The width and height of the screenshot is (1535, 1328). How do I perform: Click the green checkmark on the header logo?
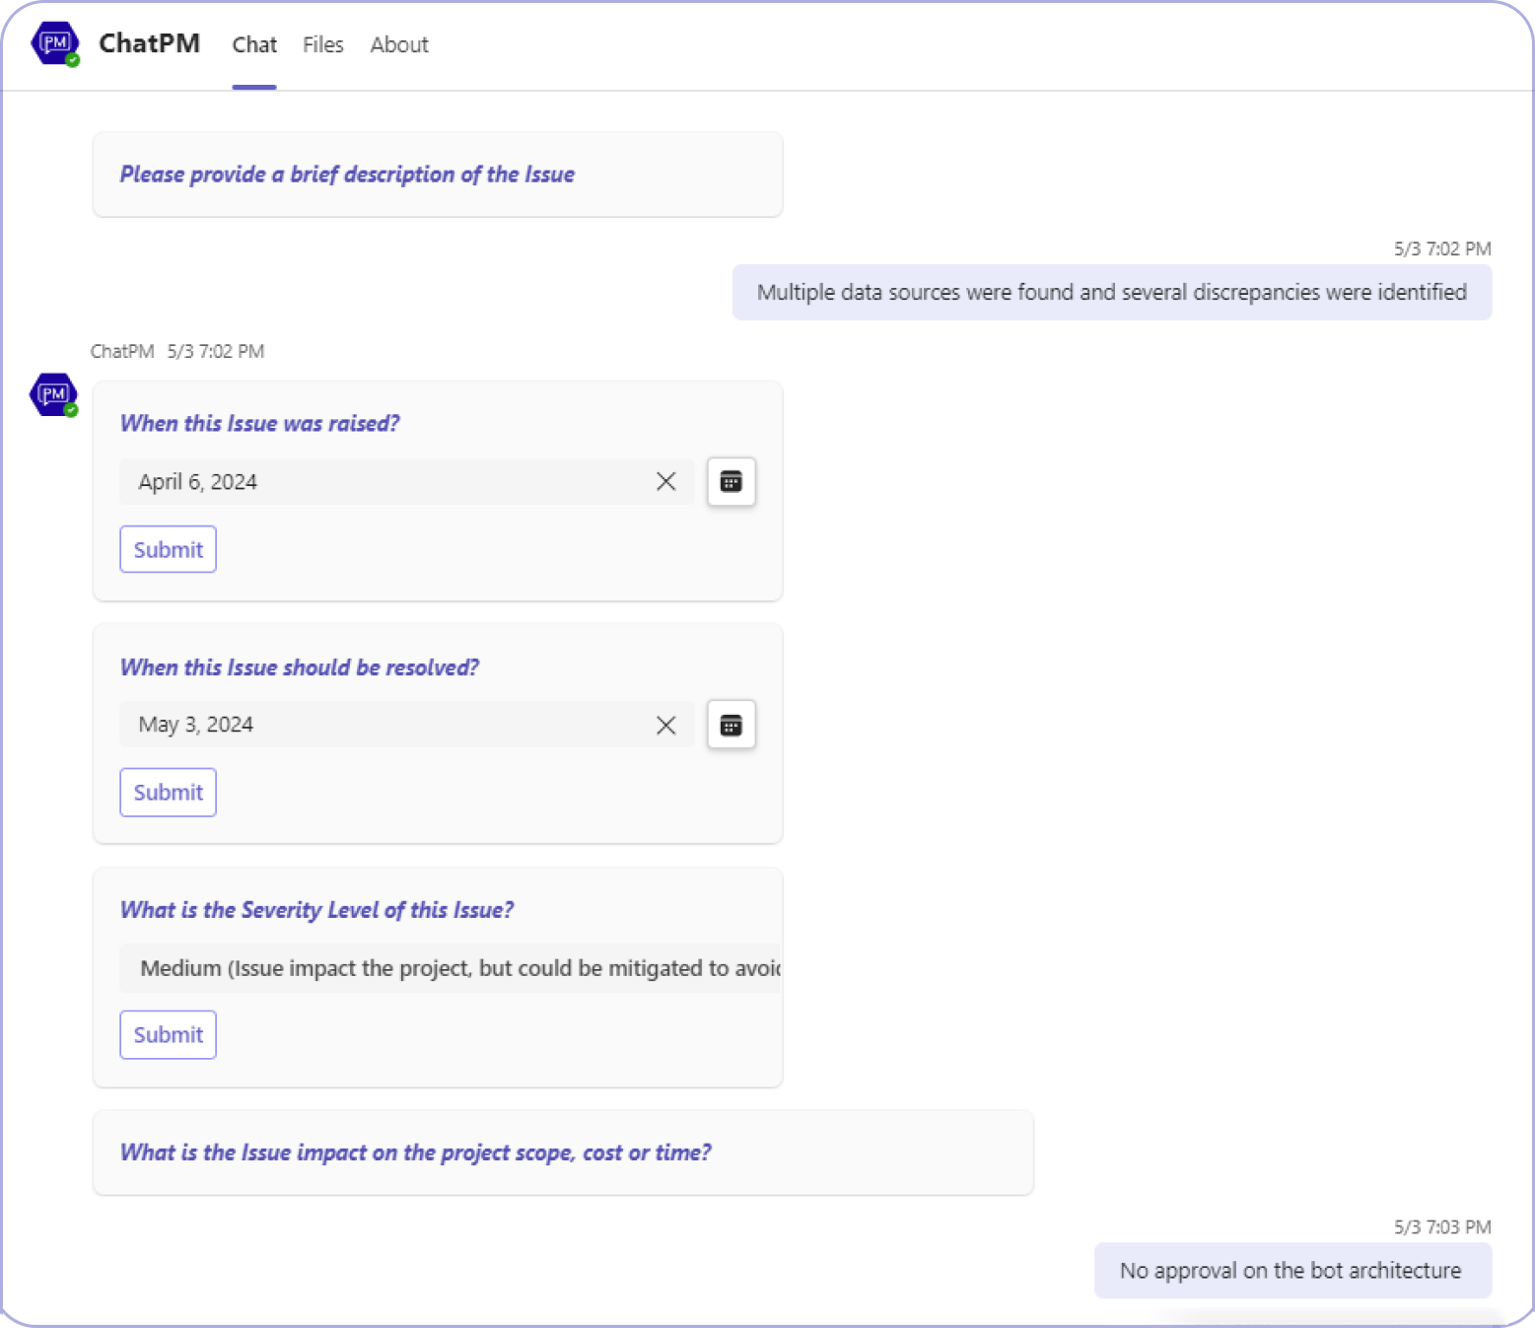[73, 59]
